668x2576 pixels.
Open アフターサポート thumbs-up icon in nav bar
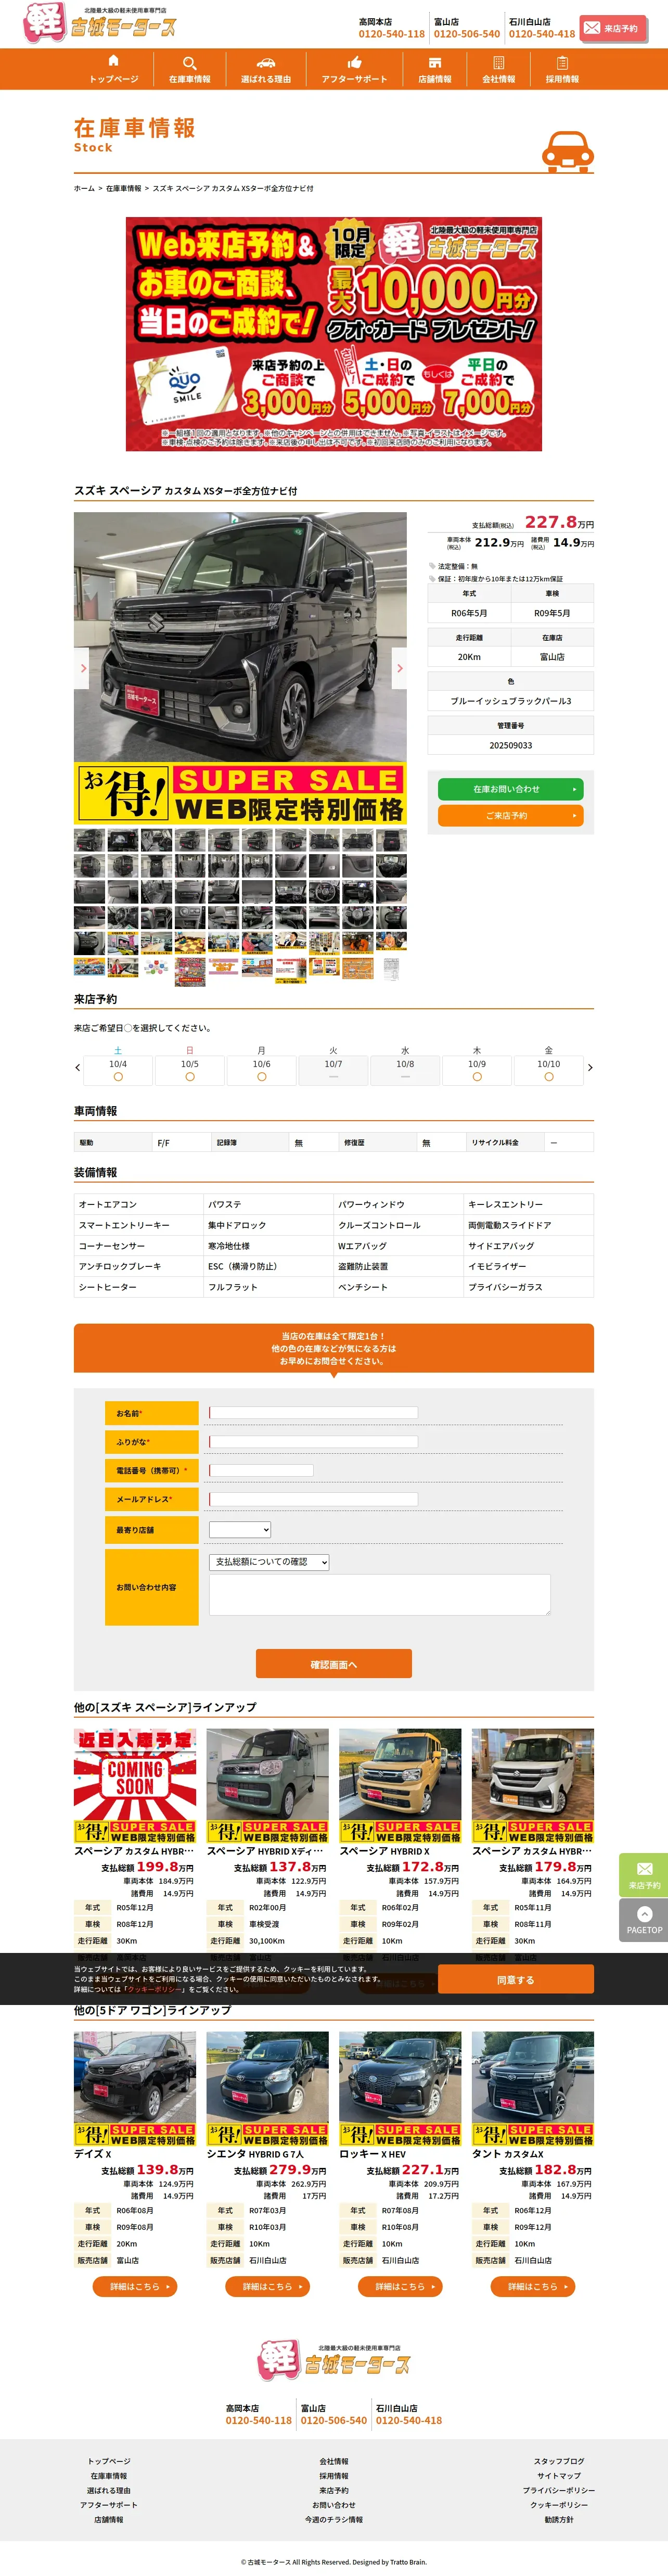pyautogui.click(x=354, y=62)
